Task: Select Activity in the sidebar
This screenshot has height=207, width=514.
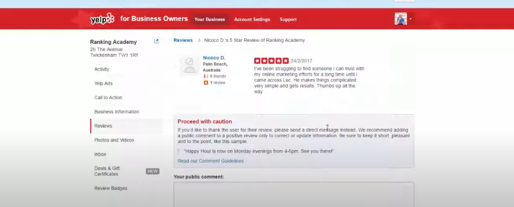Action: point(102,69)
